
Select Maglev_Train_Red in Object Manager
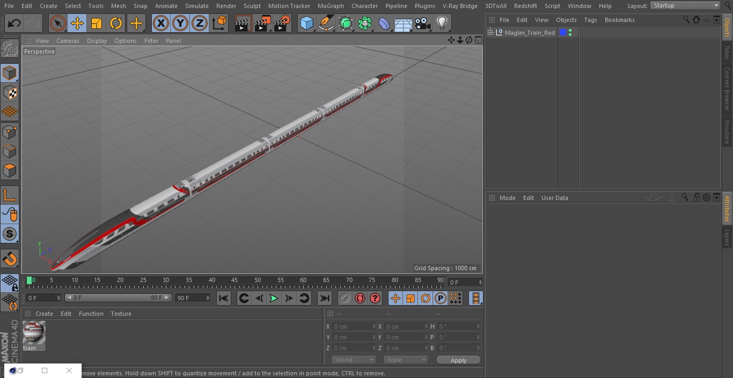click(x=530, y=33)
